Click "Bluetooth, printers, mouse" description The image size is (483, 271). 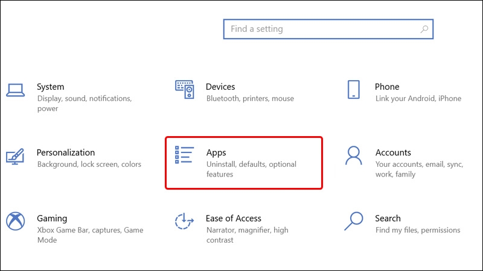click(x=250, y=99)
